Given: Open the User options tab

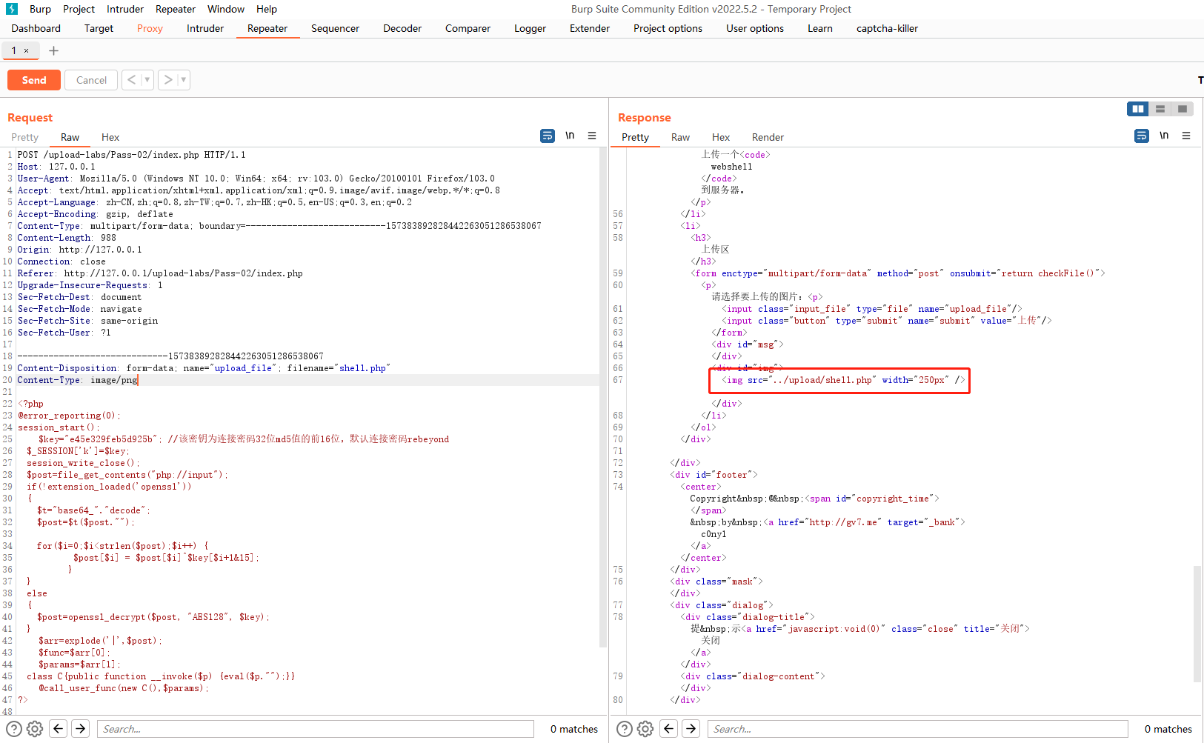Looking at the screenshot, I should (755, 28).
